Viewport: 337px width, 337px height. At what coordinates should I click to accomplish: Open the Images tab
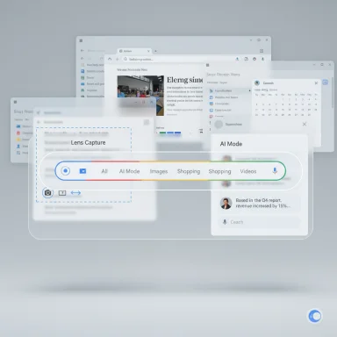click(x=159, y=171)
